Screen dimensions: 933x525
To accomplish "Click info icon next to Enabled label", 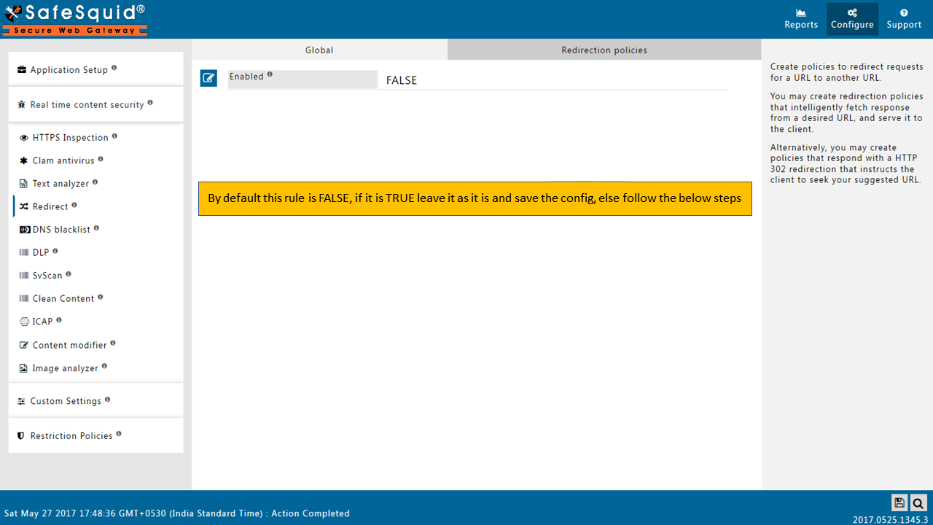I will click(270, 74).
